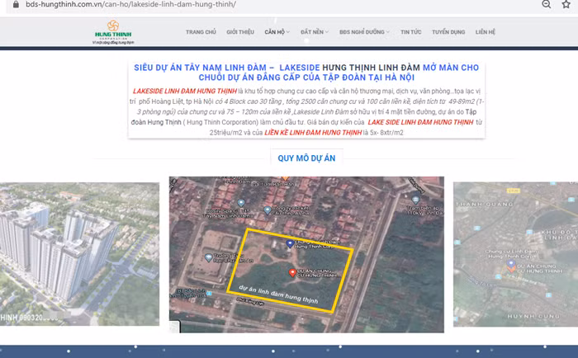
Task: Select the QUY MÔ DỰ ÁN tab heading
Action: [x=306, y=158]
